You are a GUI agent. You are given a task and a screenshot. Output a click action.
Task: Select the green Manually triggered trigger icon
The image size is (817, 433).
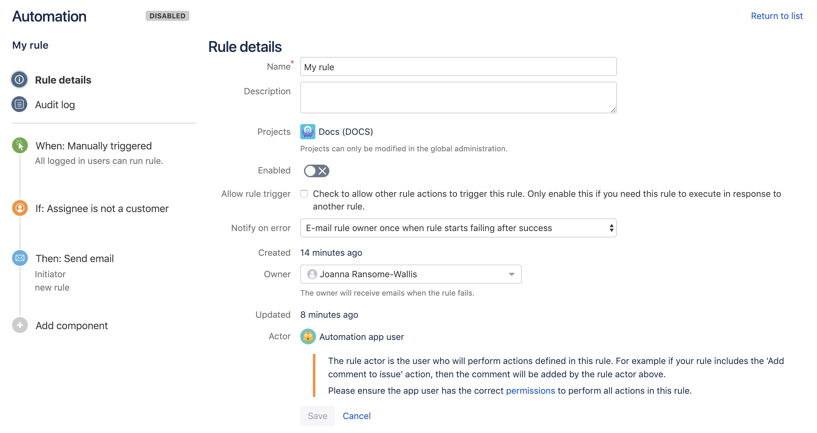20,146
